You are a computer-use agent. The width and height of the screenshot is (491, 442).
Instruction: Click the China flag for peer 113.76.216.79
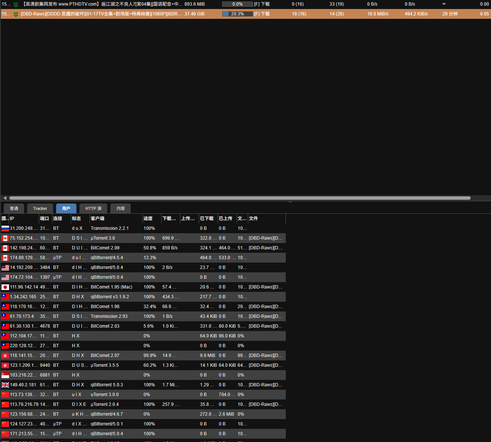5,404
